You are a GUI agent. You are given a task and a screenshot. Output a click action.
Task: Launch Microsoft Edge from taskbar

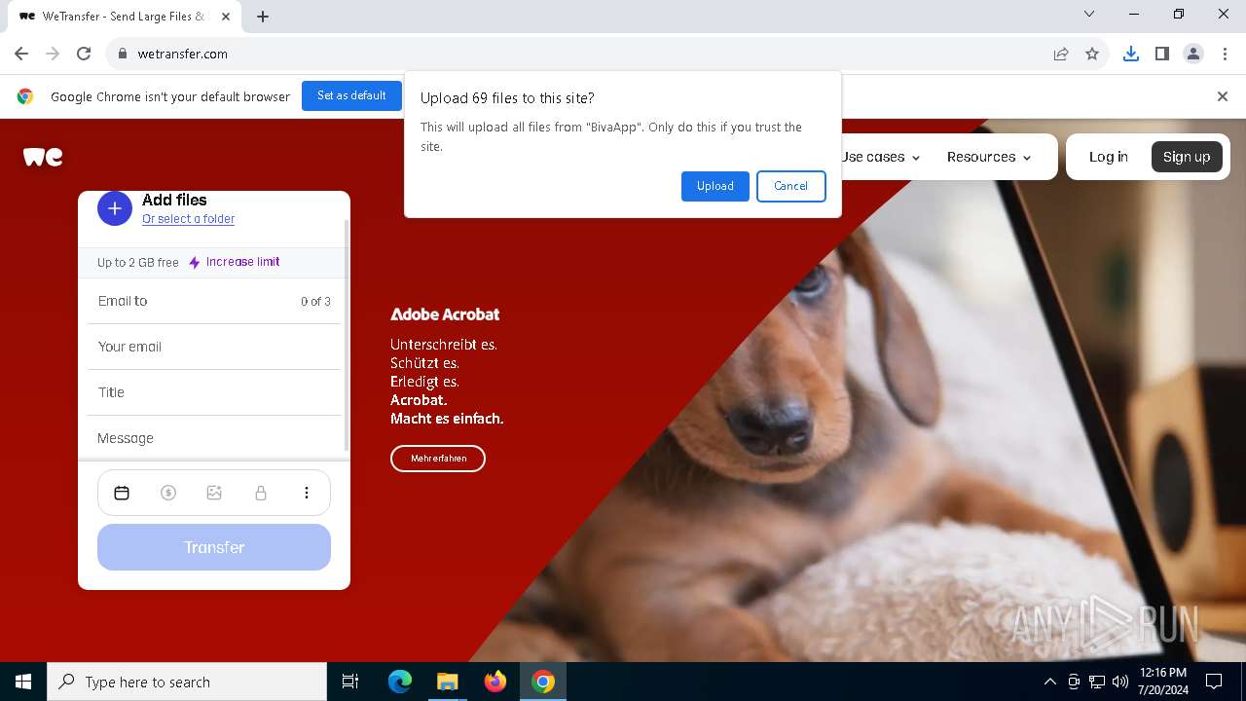click(400, 682)
